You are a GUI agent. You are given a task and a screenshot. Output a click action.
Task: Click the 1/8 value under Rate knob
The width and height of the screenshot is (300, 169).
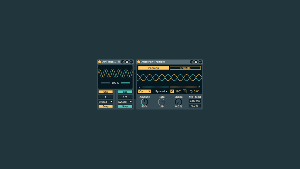pos(161,106)
